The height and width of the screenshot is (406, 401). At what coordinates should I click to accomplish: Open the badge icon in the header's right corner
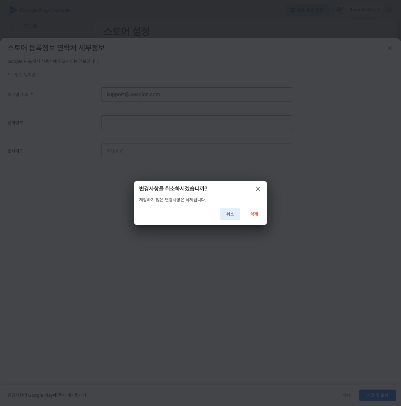click(x=390, y=10)
